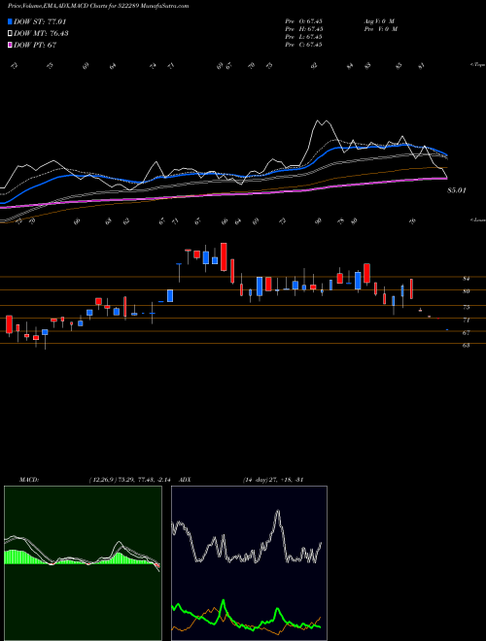Click the magenta DOW PT legend swatch
The image size is (486, 641).
10,45
